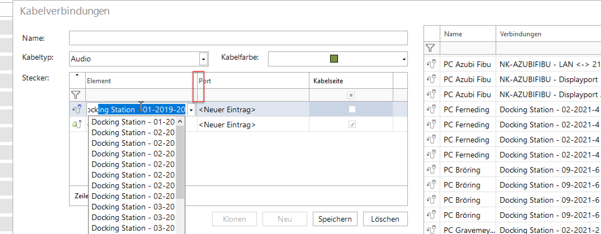The width and height of the screenshot is (601, 234).
Task: Click into the Name text field
Action: pyautogui.click(x=238, y=38)
